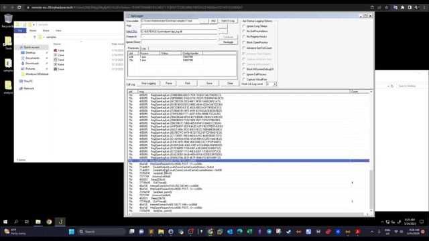429x241 pixels.
Task: Reload the browser page
Action: (19, 7)
